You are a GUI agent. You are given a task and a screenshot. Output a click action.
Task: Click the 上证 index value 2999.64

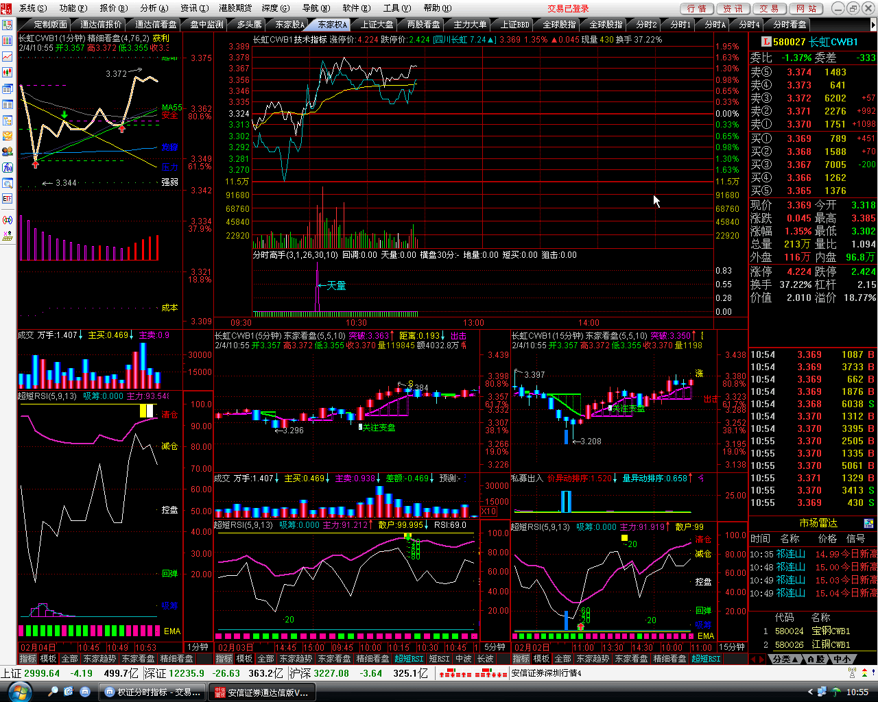(x=42, y=673)
